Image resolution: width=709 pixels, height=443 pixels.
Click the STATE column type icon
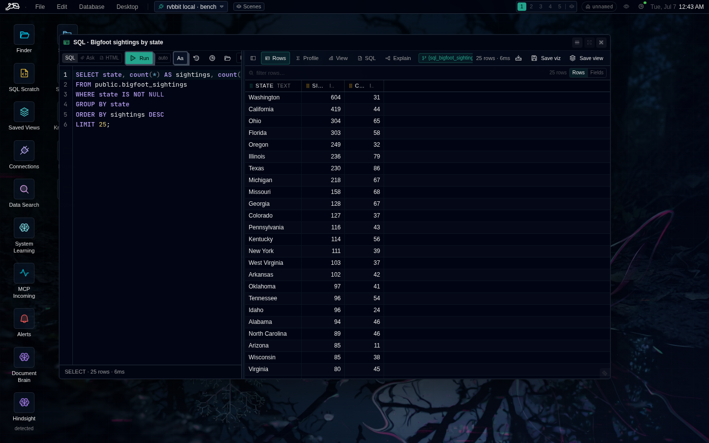coord(251,86)
